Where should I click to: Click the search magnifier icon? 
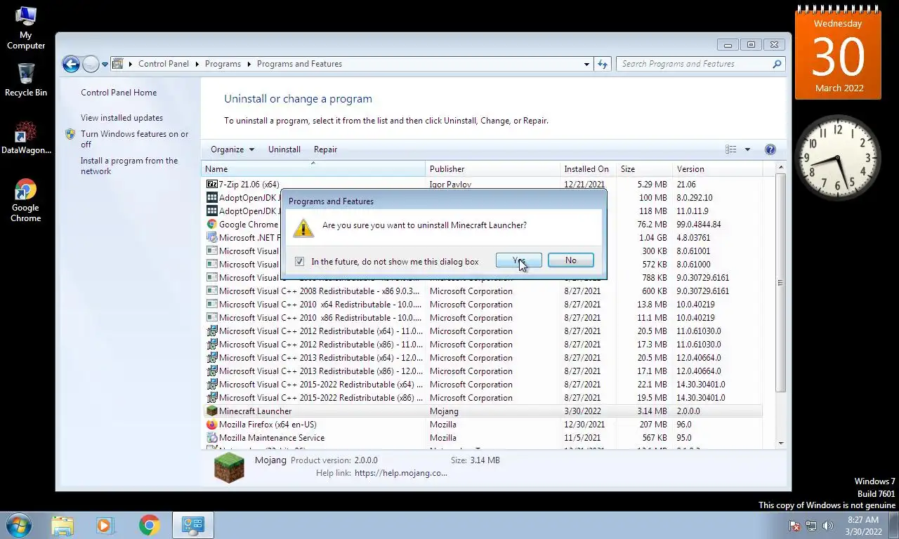777,64
